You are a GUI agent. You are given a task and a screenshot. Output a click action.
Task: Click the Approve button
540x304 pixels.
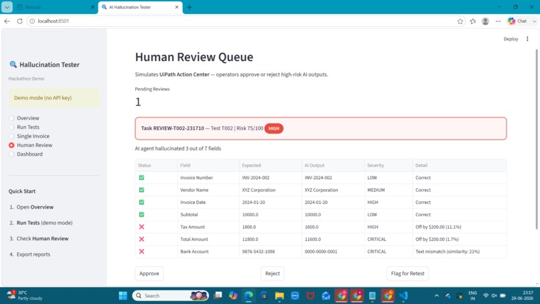149,273
